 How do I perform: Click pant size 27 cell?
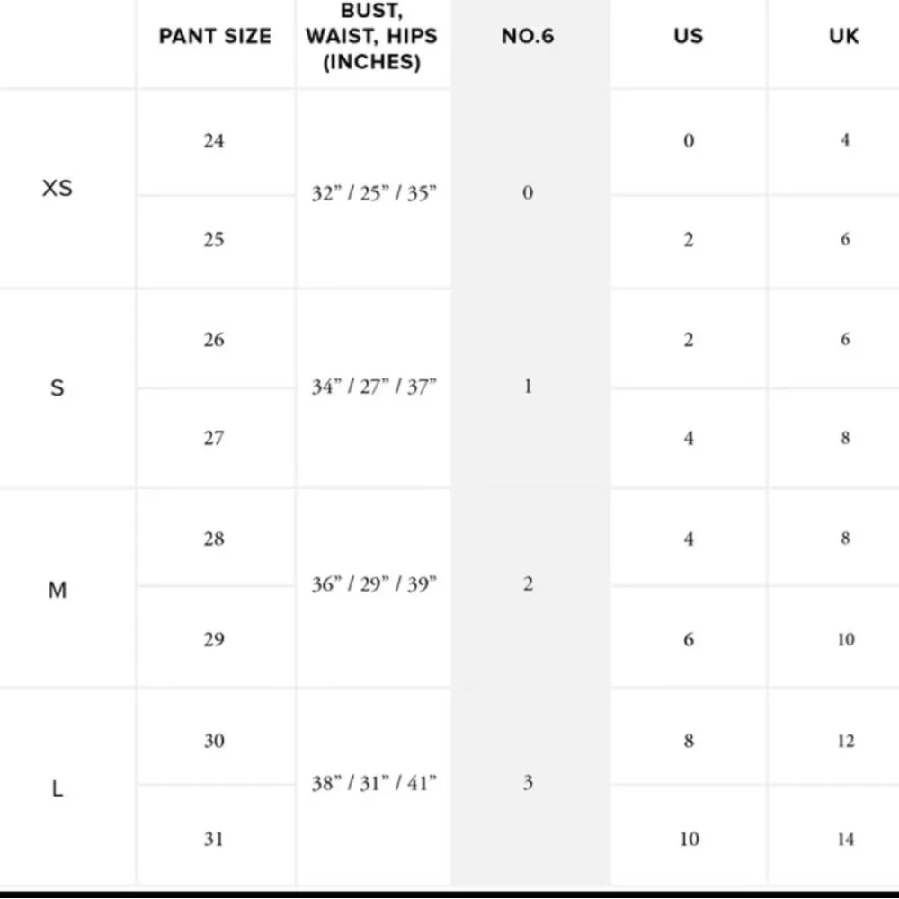click(x=214, y=439)
